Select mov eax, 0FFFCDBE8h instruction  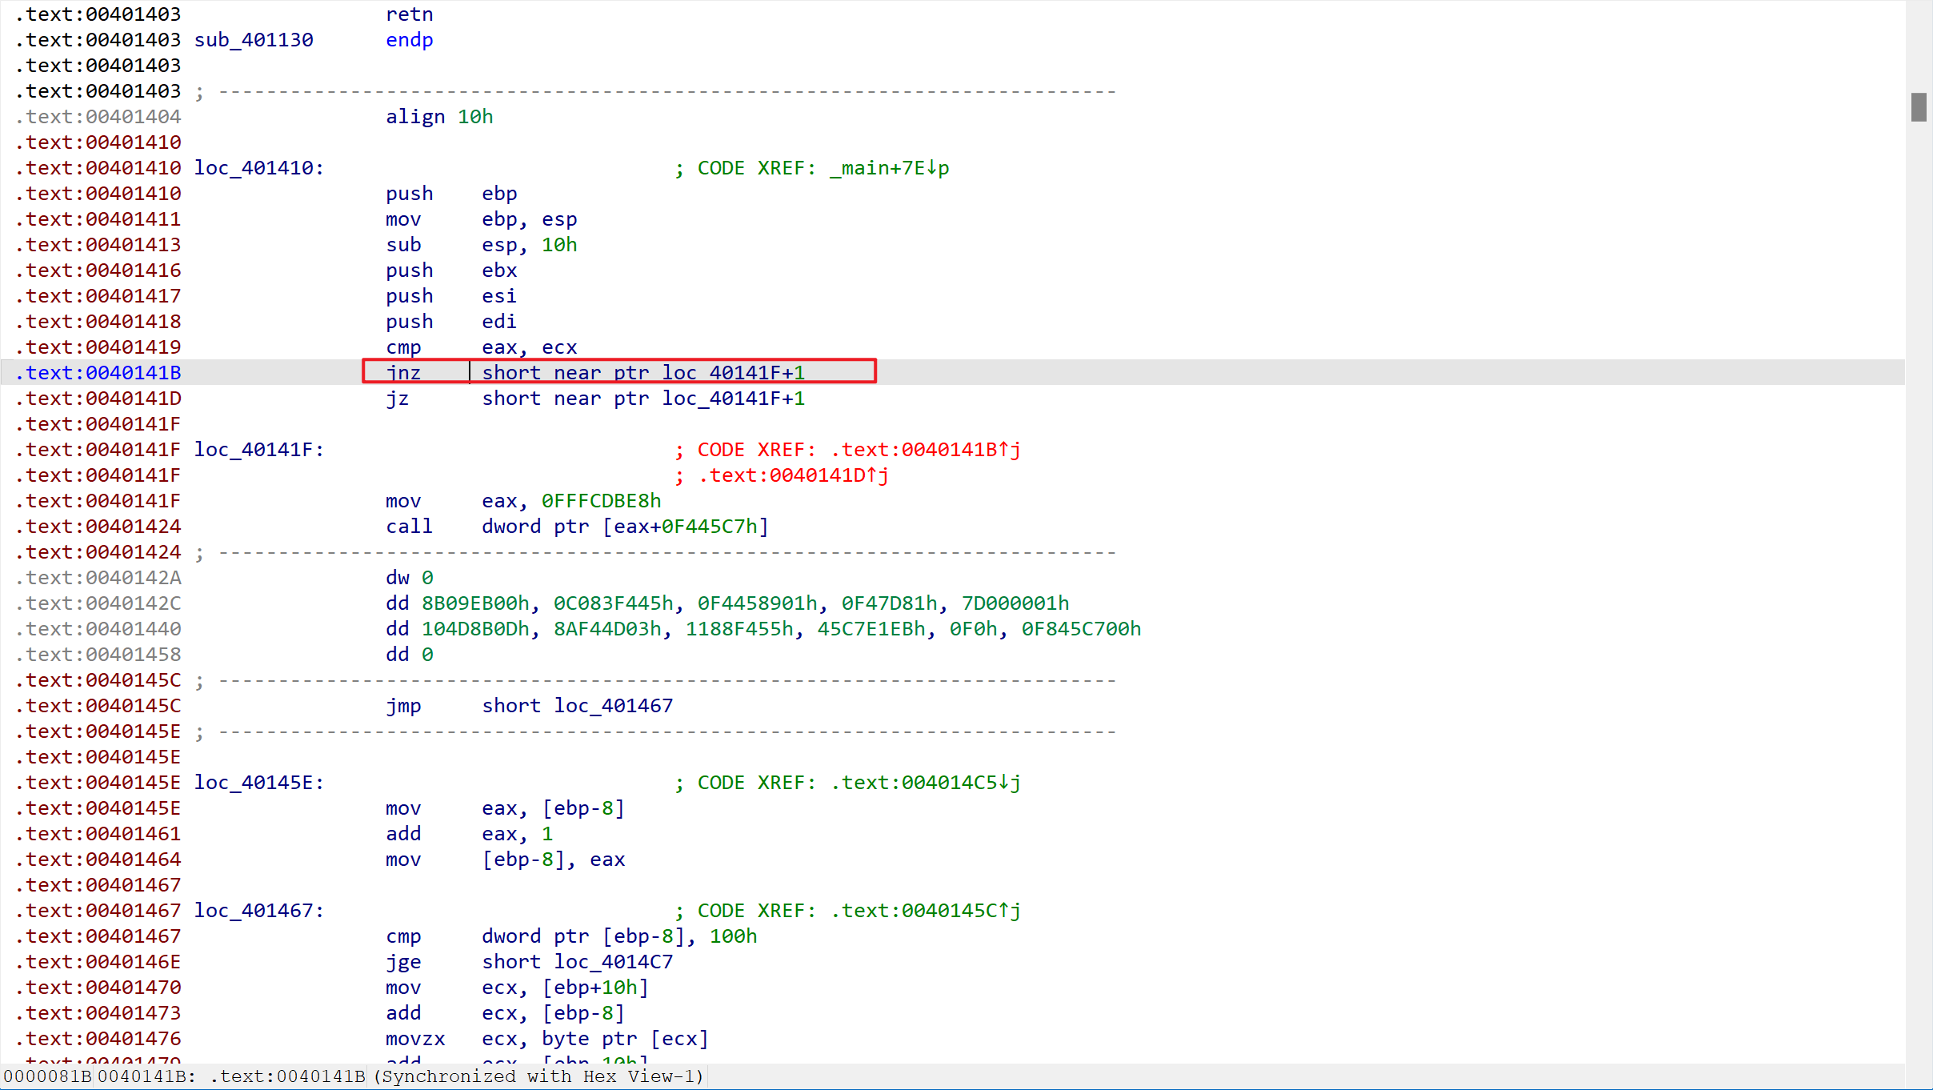tap(523, 501)
